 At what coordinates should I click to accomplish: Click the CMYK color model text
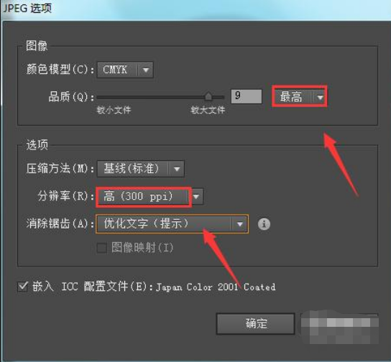115,70
